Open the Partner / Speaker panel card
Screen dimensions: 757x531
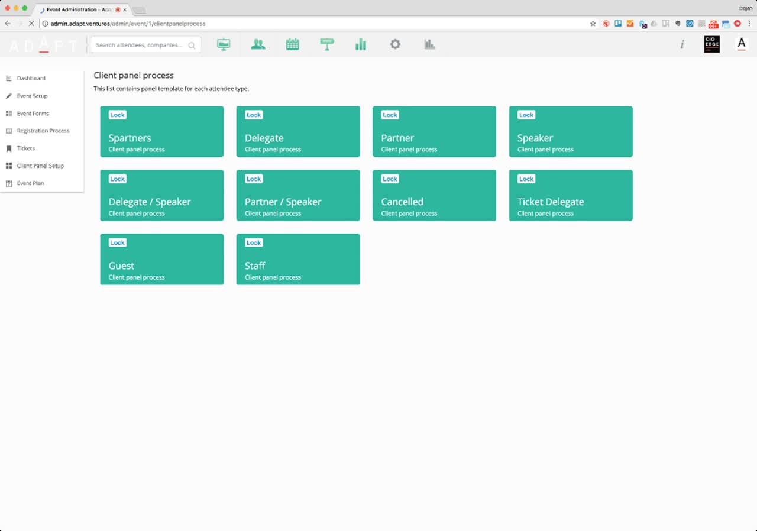point(298,196)
